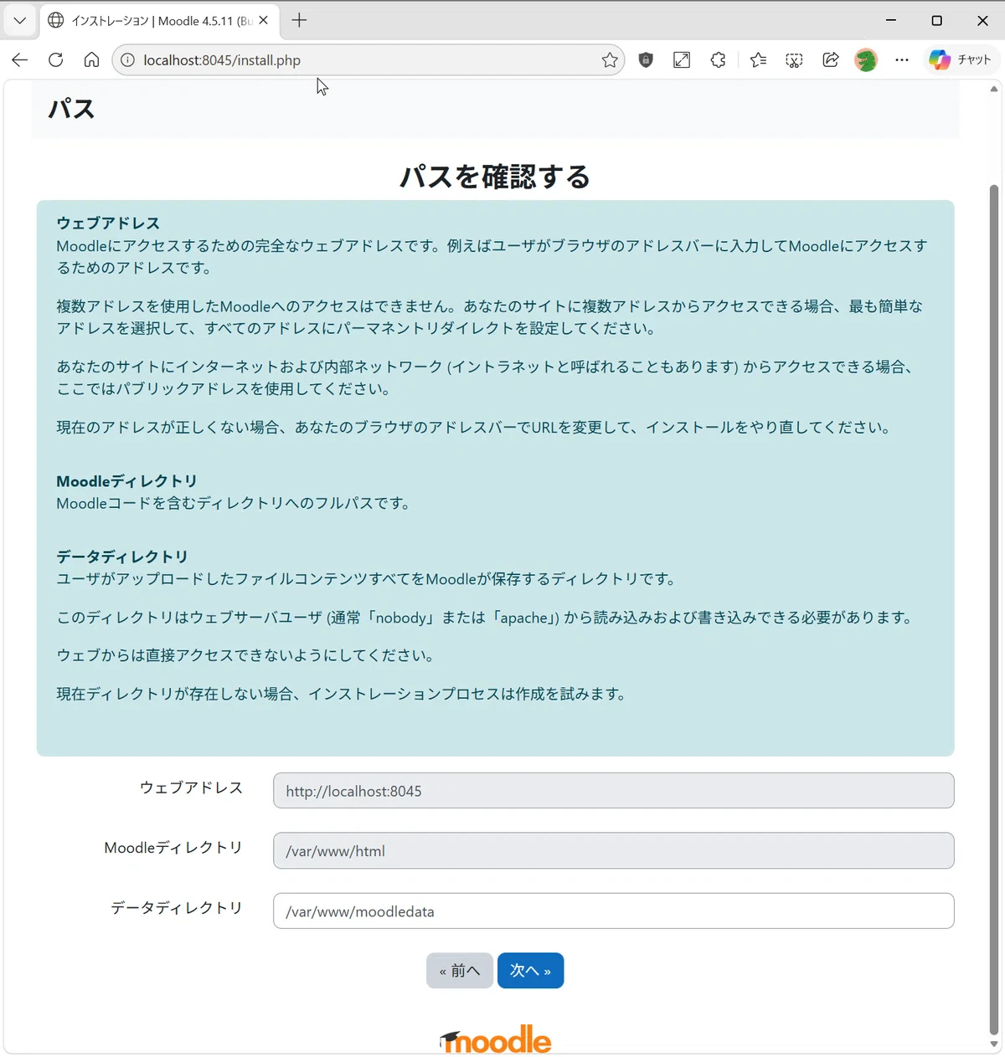Open browser settings and more menu

(902, 59)
